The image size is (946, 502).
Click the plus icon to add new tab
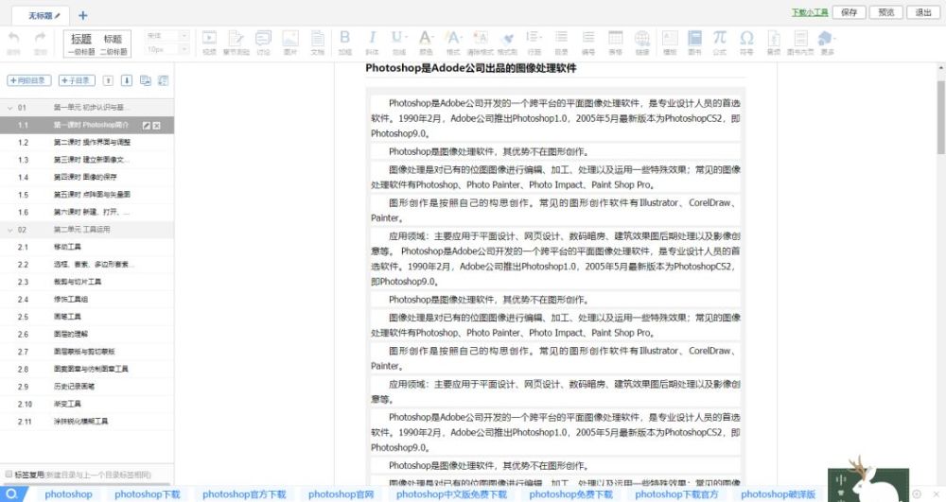pos(83,15)
